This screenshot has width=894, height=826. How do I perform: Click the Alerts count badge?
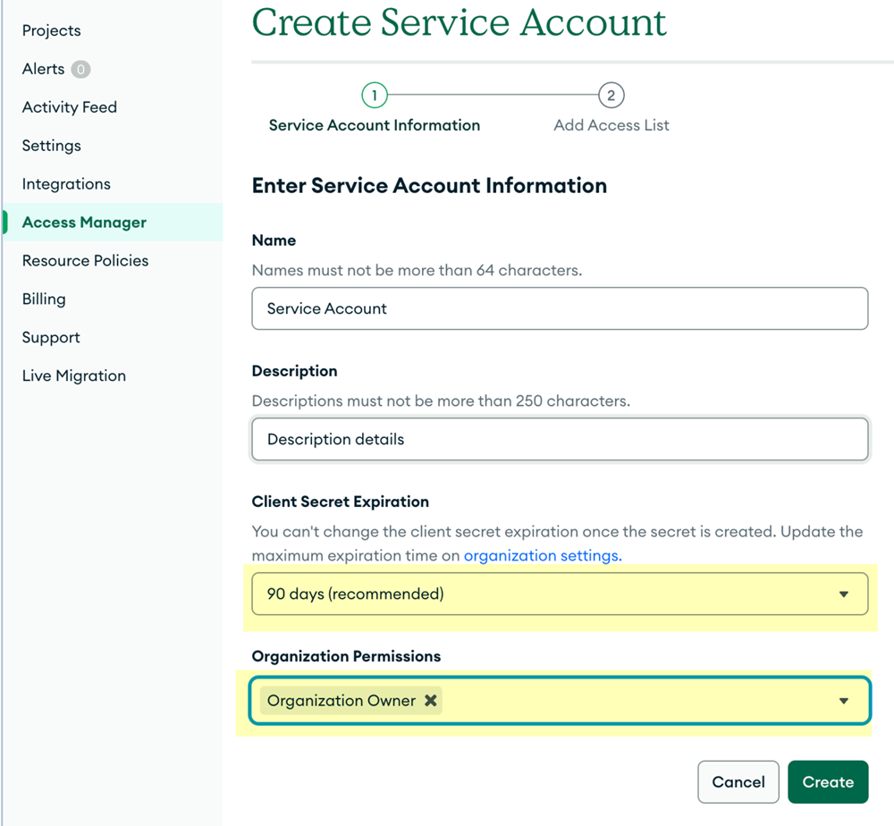tap(80, 69)
